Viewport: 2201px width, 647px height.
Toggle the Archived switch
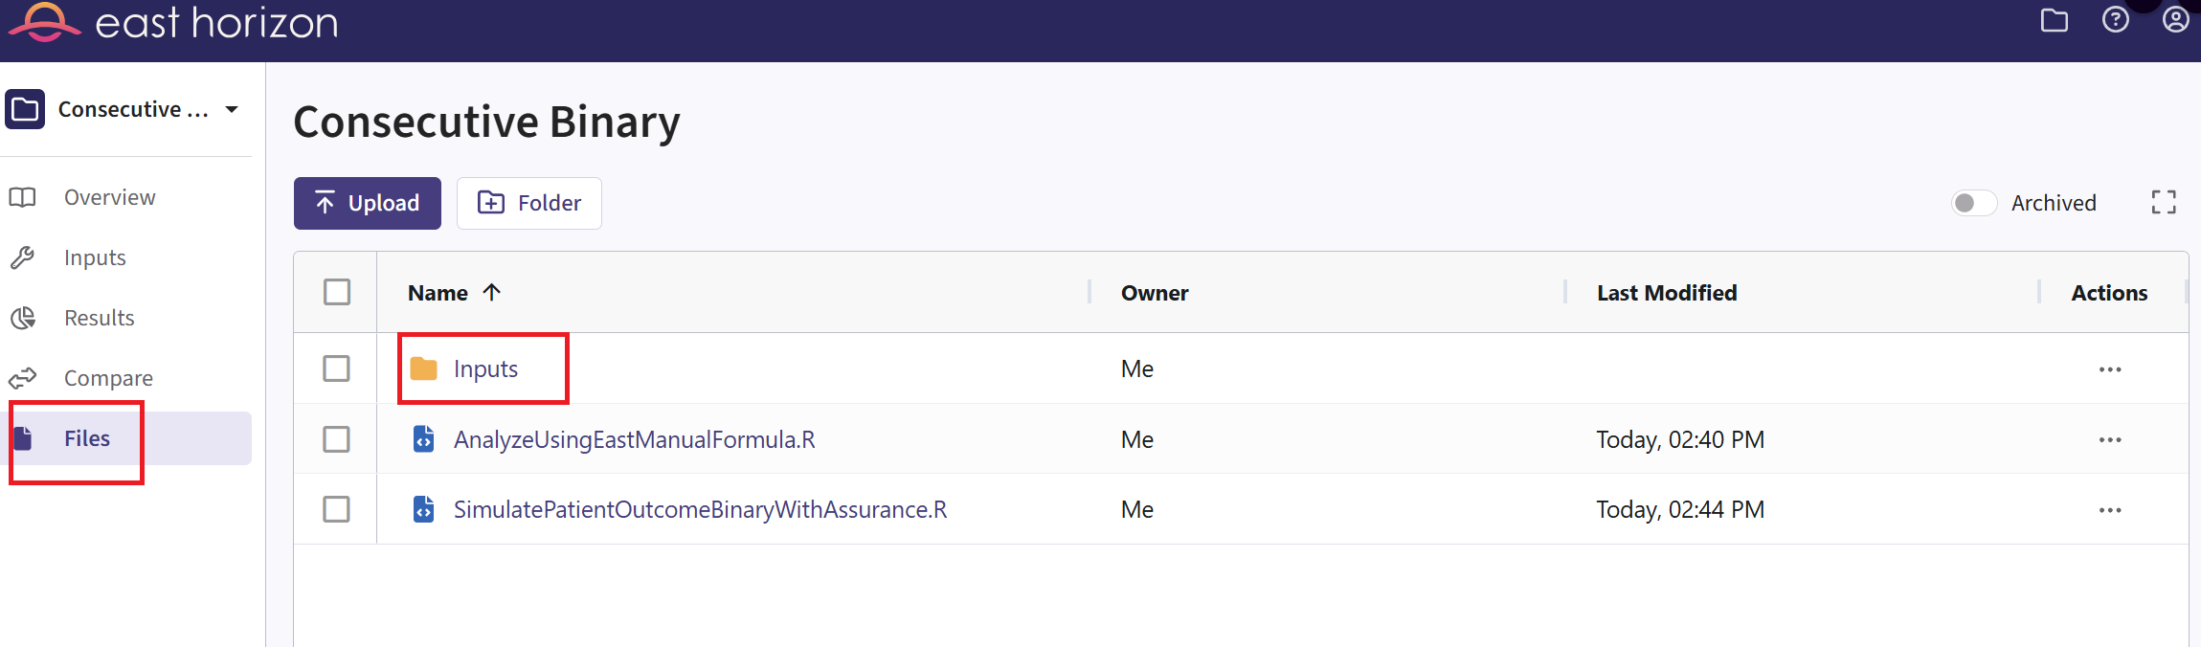pos(1973,203)
